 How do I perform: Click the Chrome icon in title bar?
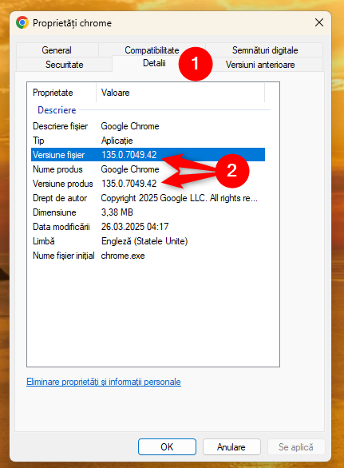pos(22,22)
